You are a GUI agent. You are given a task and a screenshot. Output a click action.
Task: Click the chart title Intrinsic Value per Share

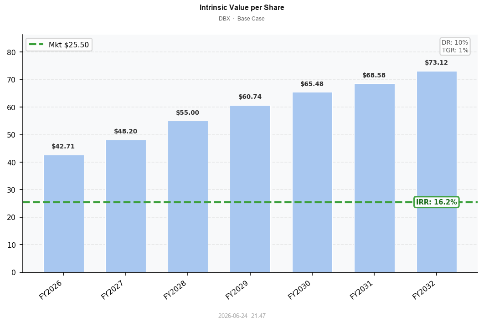pos(242,8)
